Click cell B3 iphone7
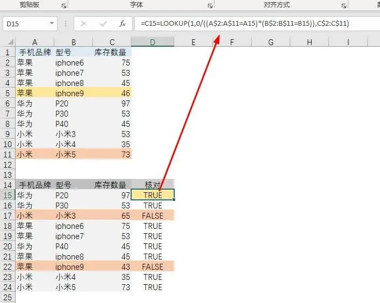380x303 pixels. (x=74, y=73)
